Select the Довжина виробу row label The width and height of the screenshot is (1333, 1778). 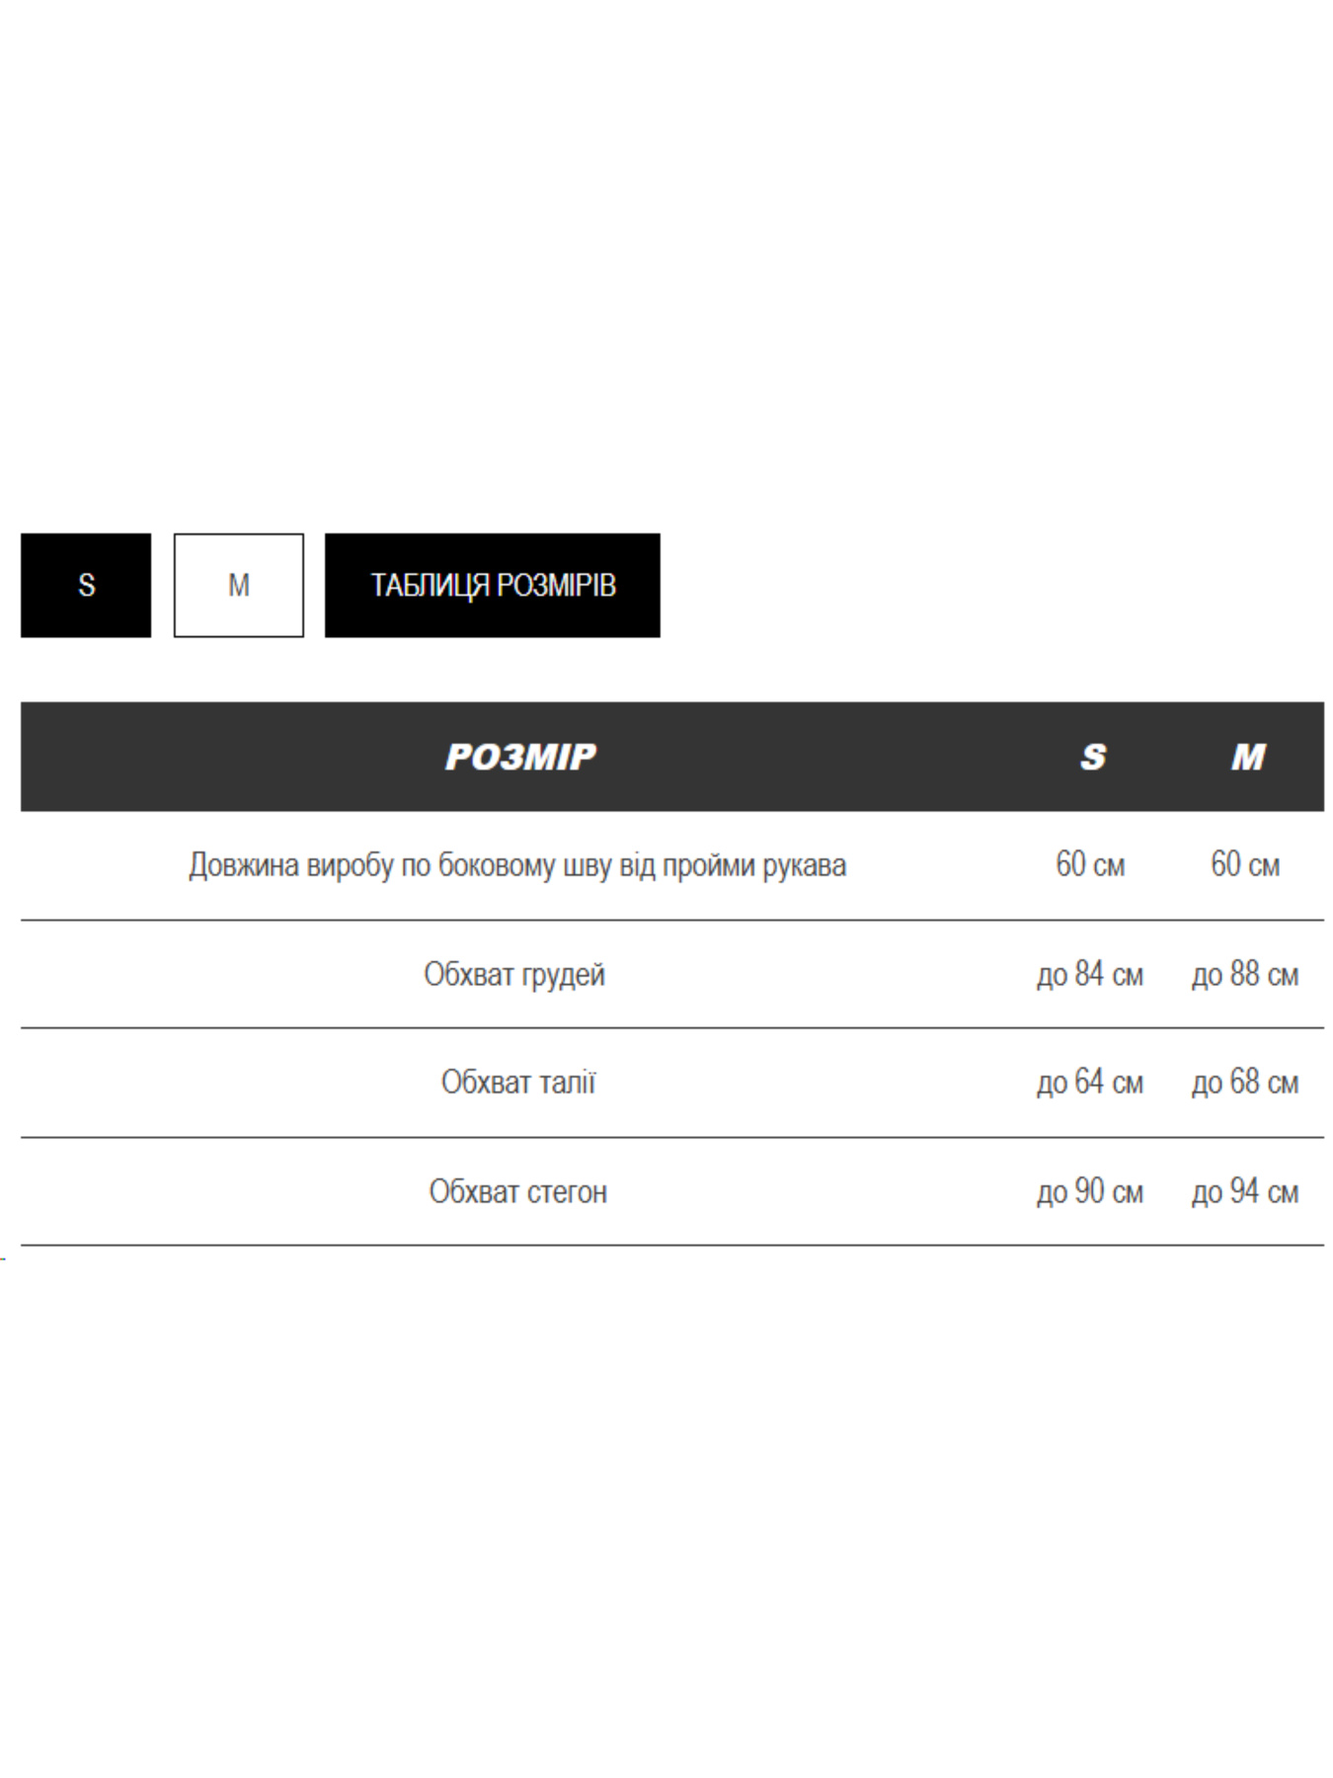pyautogui.click(x=517, y=865)
